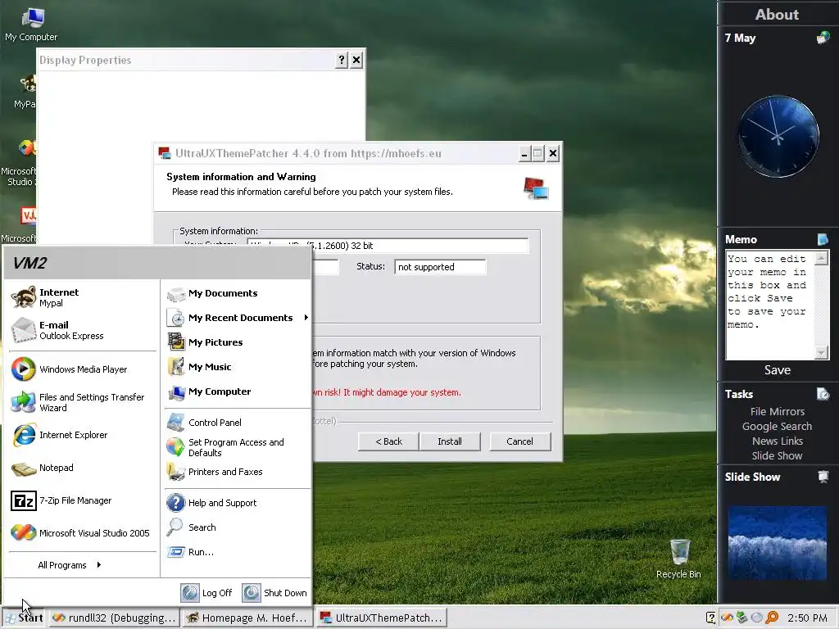Open Internet Mypal from Start menu
Screen dimensions: 839x629
(x=83, y=297)
